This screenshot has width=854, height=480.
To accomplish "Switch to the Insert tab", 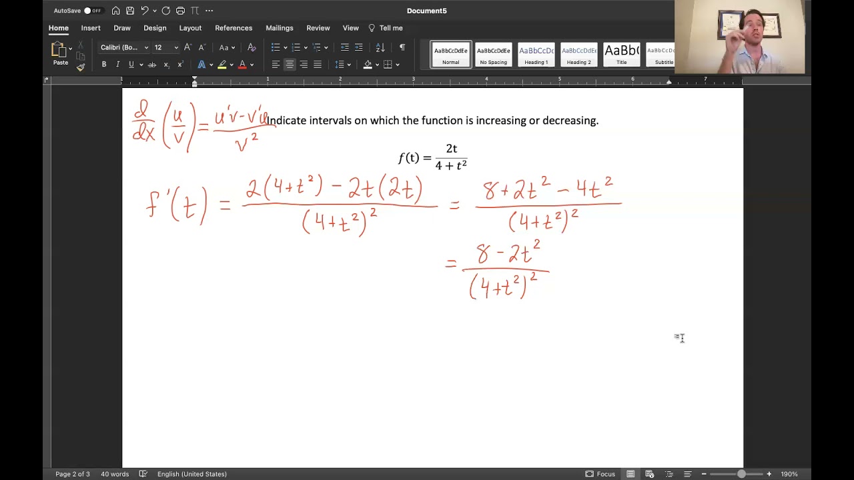I will 91,28.
